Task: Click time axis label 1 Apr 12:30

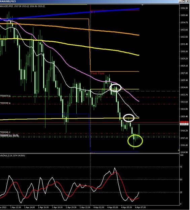Action: (x=16, y=207)
